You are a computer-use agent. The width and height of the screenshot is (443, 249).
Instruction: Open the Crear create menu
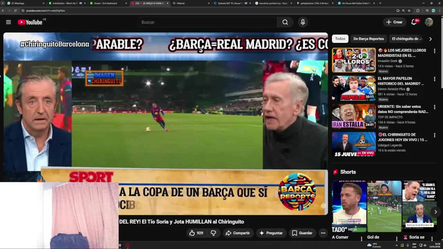[395, 22]
